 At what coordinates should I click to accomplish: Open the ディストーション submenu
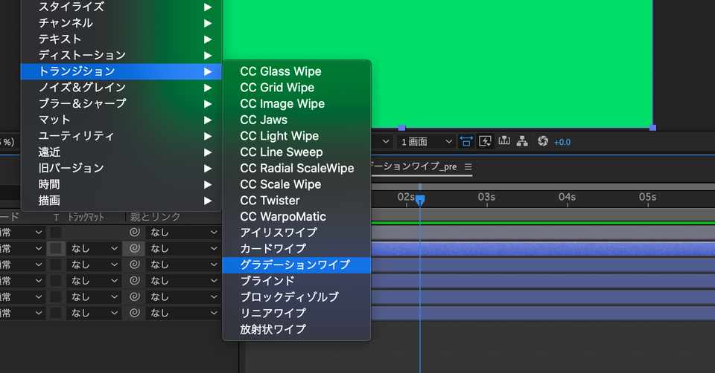[x=121, y=55]
